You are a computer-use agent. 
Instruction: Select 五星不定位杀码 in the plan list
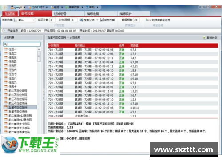(18, 111)
